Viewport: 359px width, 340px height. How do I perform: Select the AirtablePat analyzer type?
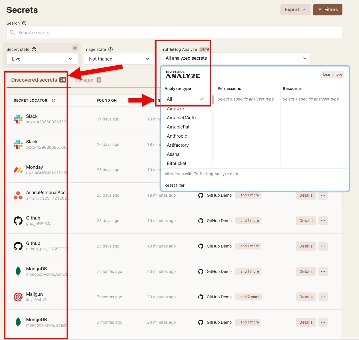click(178, 127)
